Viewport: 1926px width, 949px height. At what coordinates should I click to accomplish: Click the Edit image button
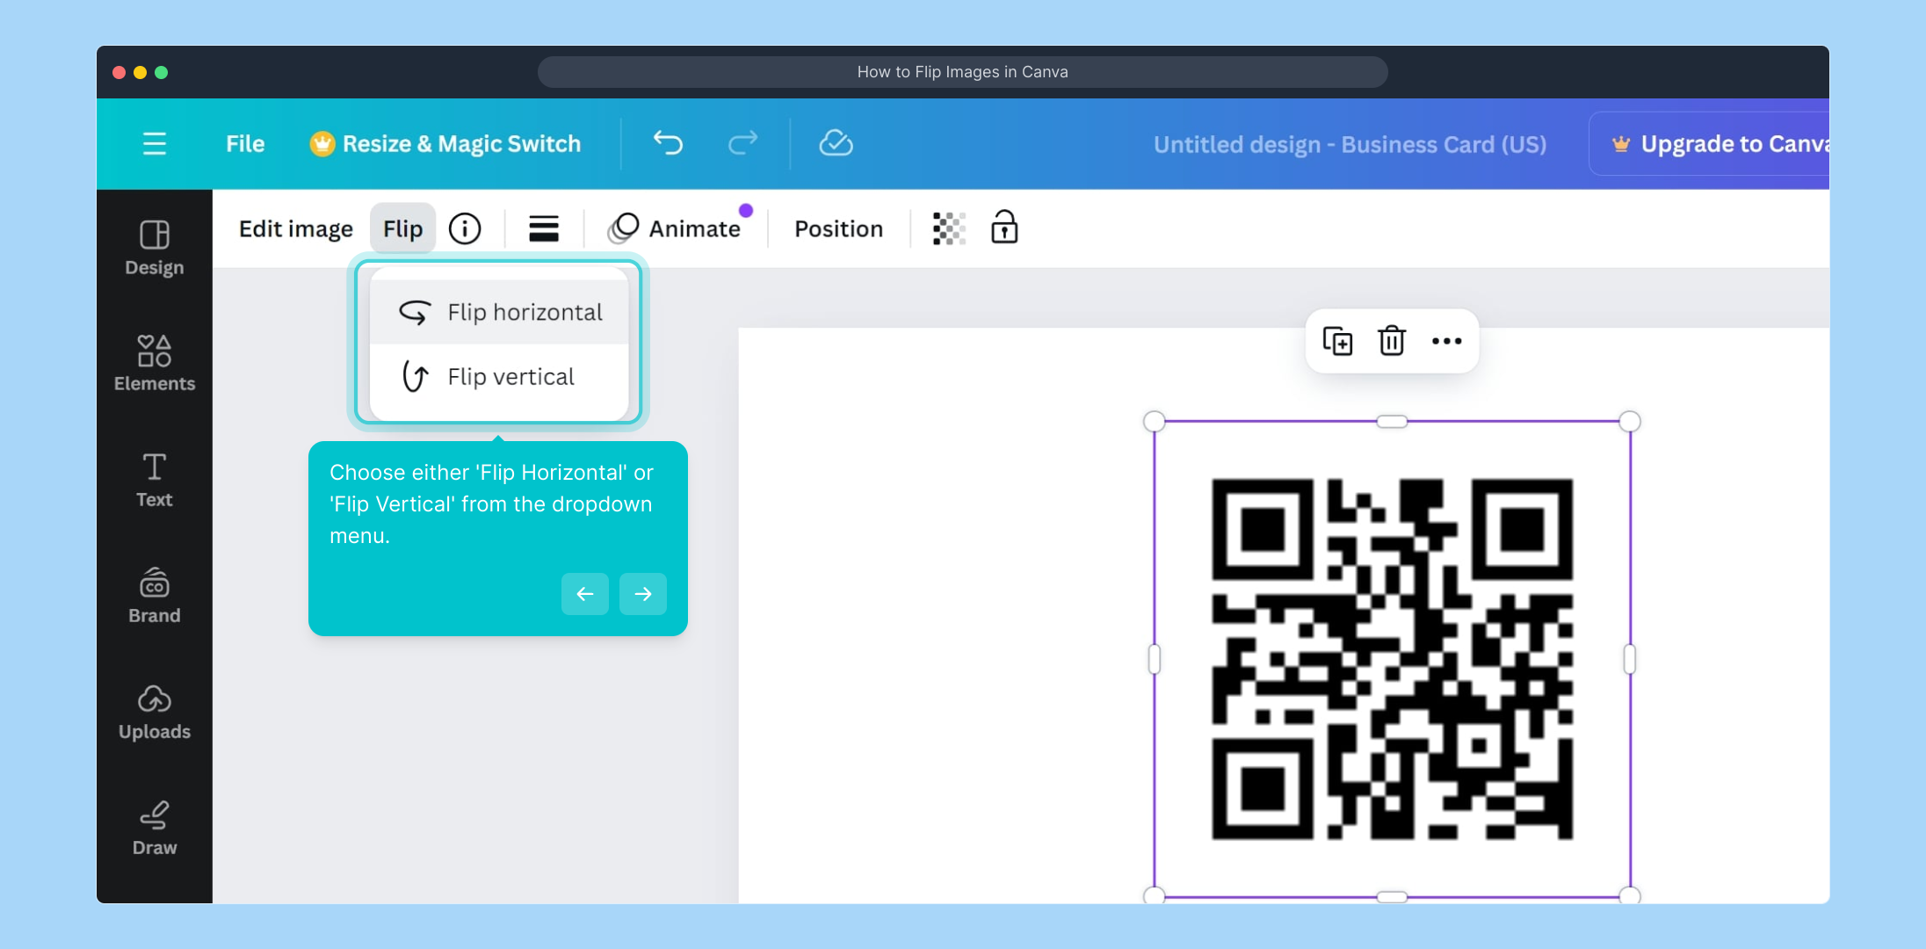(296, 228)
